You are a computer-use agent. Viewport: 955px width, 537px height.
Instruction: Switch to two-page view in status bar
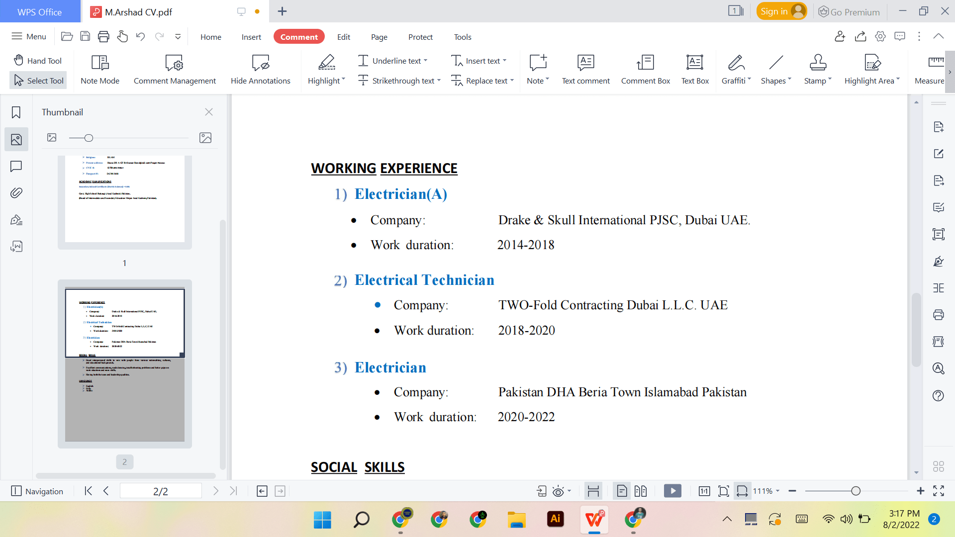pyautogui.click(x=641, y=491)
